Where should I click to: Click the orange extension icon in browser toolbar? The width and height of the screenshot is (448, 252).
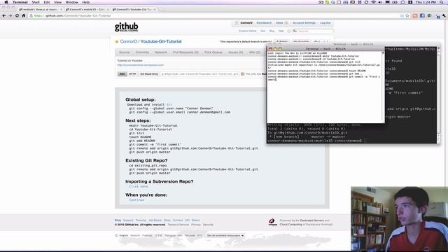[x=415, y=15]
